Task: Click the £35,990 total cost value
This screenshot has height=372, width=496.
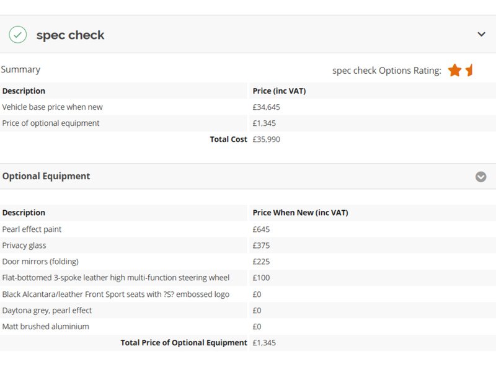Action: tap(266, 139)
